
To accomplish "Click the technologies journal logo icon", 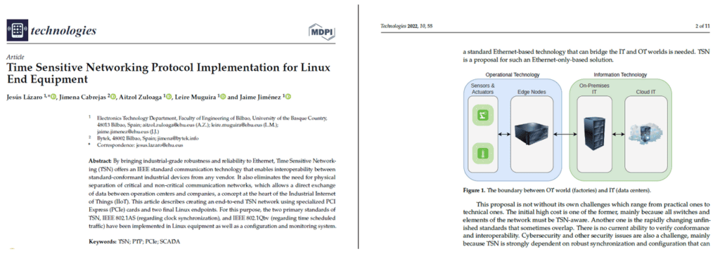I will point(17,30).
